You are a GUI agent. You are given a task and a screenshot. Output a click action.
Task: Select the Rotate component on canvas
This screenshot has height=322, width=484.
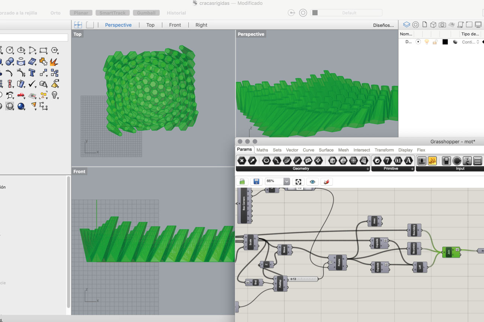[337, 262]
